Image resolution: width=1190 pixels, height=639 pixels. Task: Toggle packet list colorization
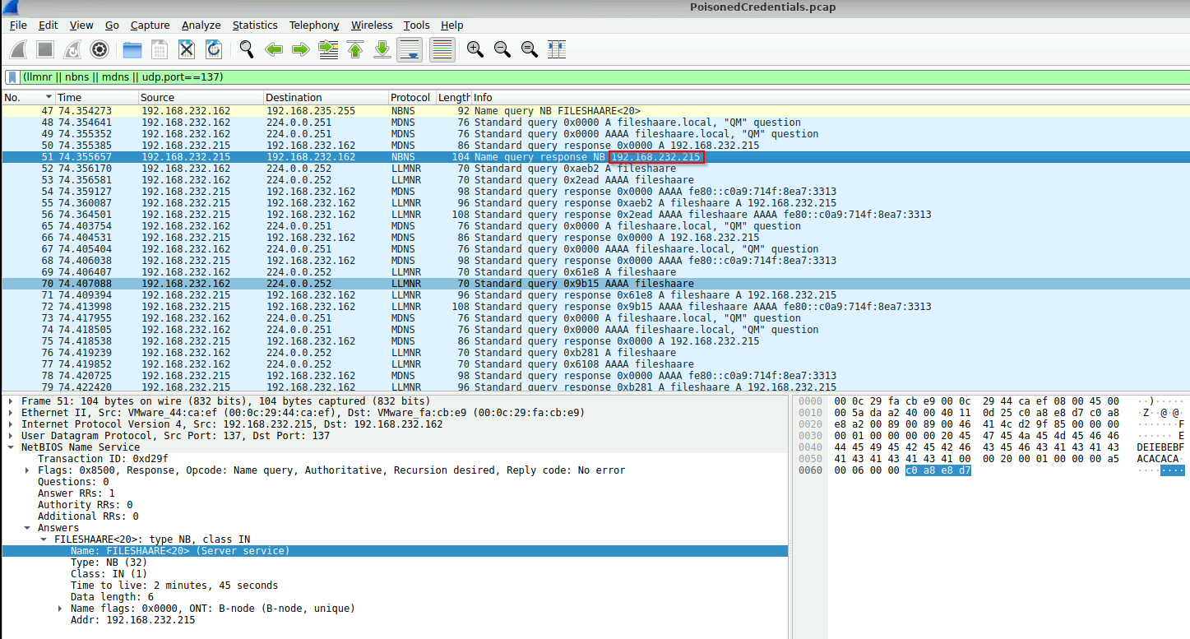(x=442, y=50)
